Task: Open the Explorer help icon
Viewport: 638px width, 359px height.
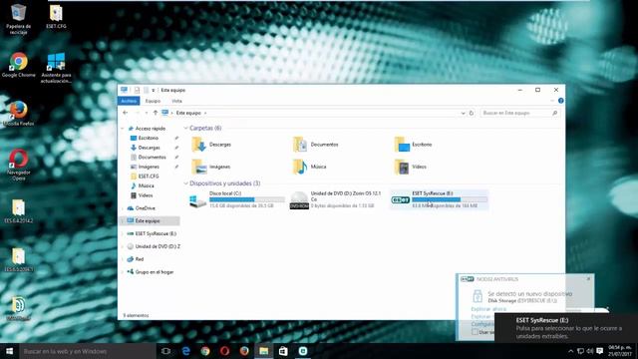Action: coord(560,101)
